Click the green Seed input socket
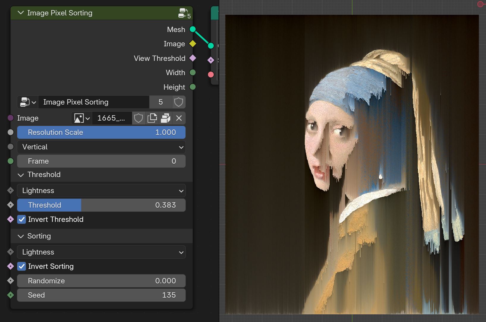 pos(10,295)
